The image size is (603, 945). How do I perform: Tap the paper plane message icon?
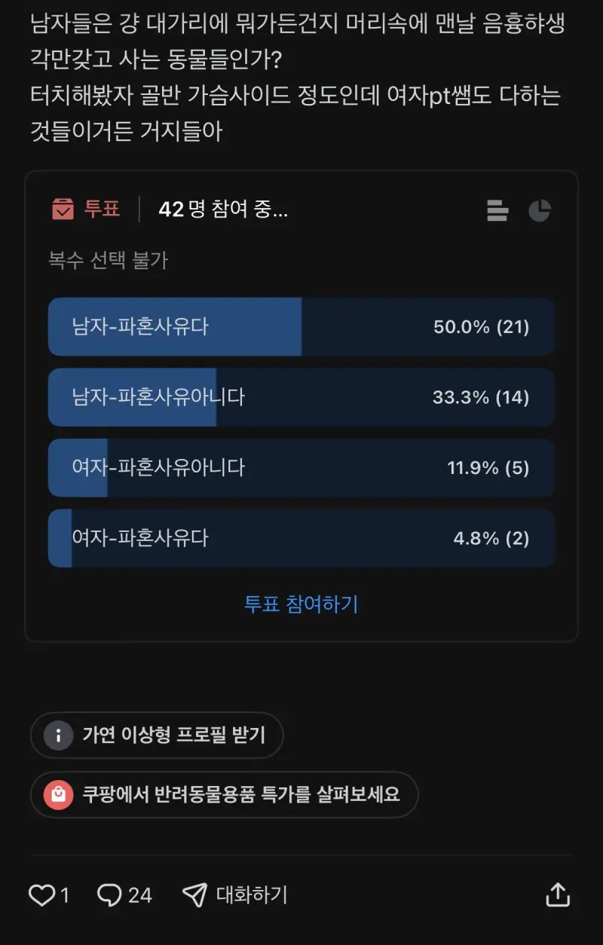point(194,895)
